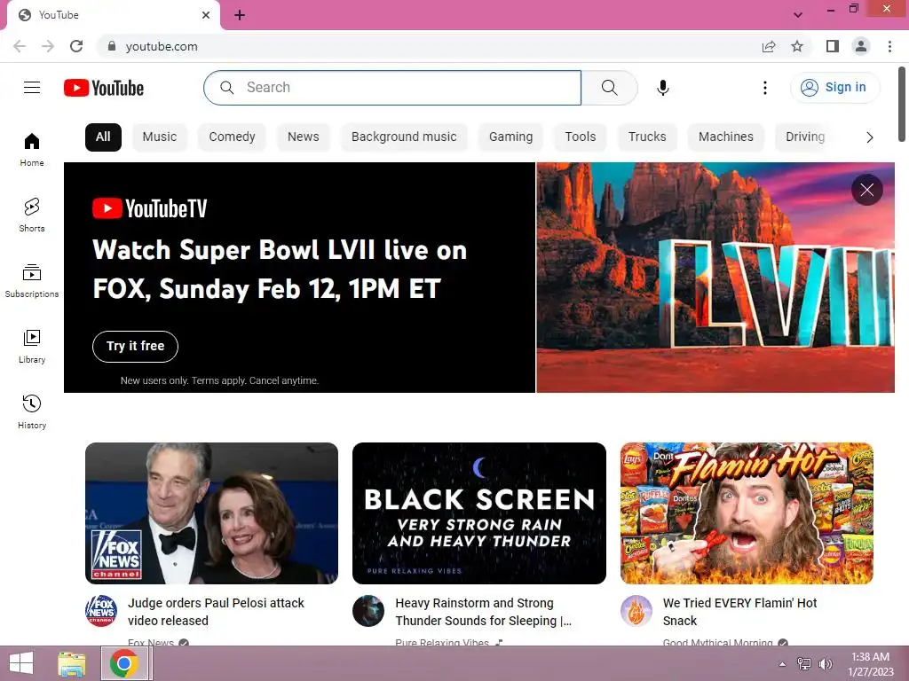The width and height of the screenshot is (909, 681).
Task: Click the browser forward arrow
Action: (48, 46)
